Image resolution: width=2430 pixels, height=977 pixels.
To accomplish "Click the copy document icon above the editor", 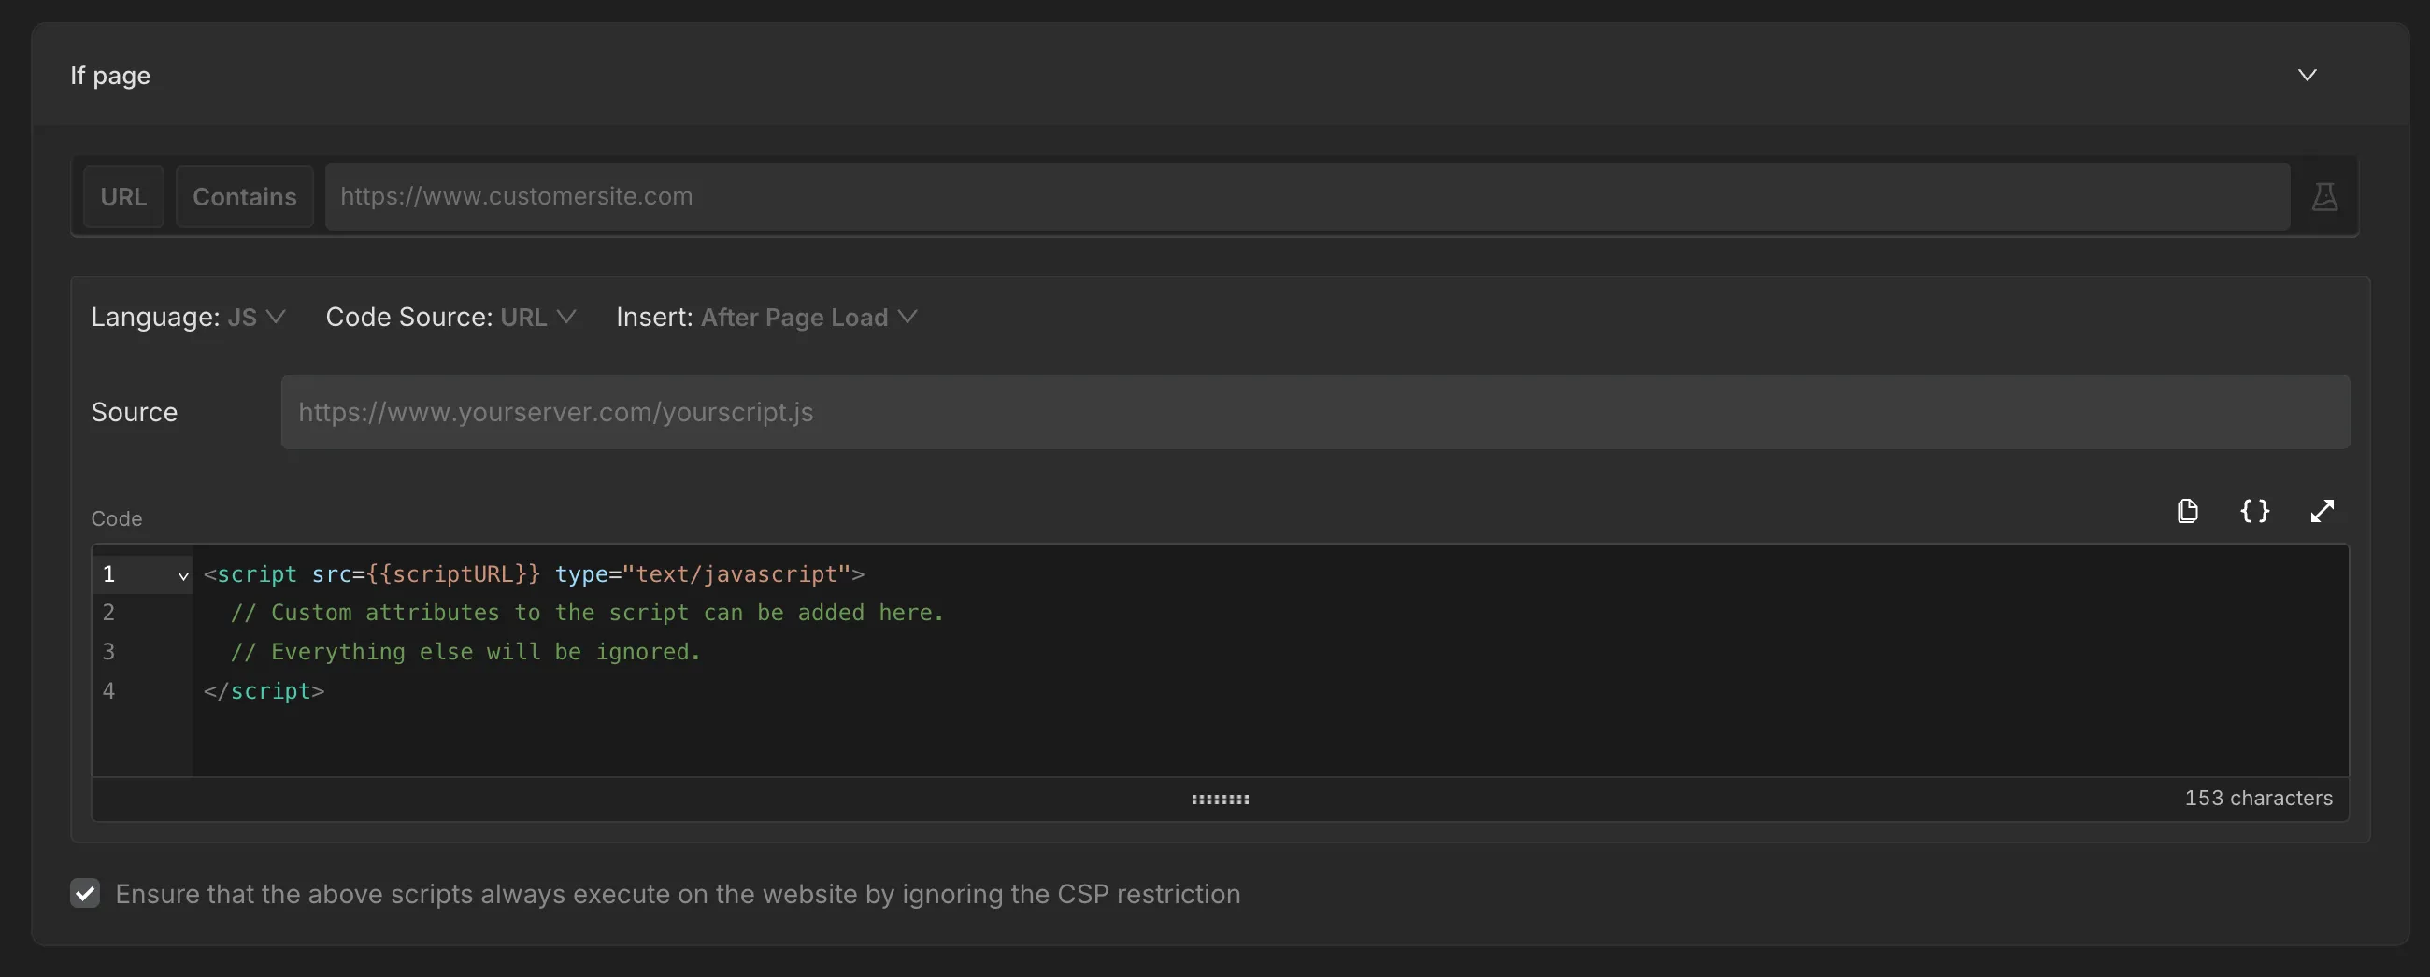I will pos(2189,510).
